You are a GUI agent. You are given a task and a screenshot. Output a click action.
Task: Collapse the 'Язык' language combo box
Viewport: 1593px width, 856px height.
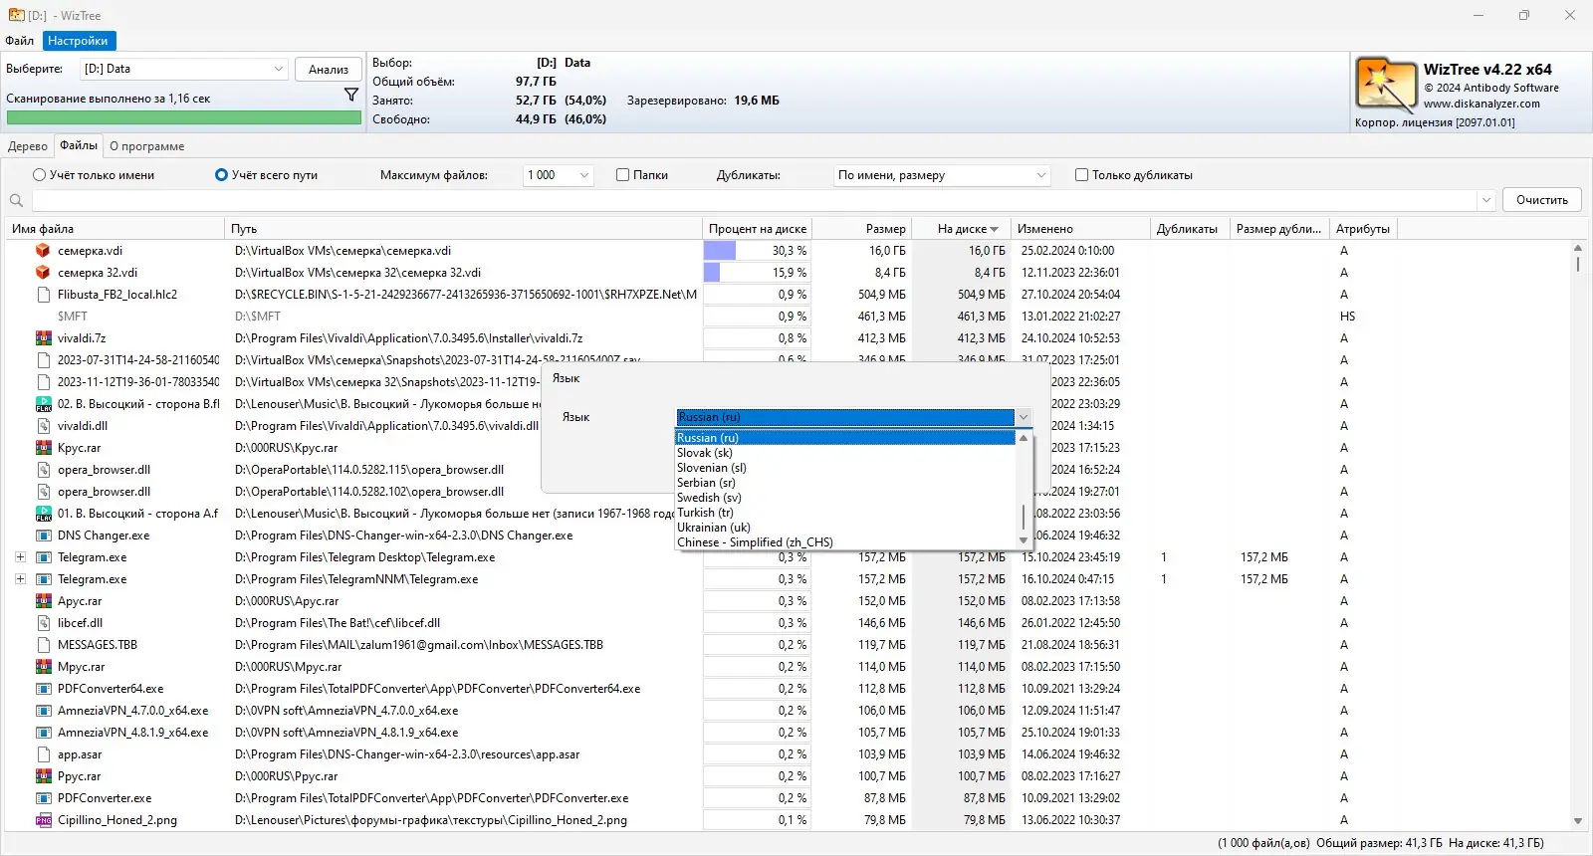[x=1023, y=417]
